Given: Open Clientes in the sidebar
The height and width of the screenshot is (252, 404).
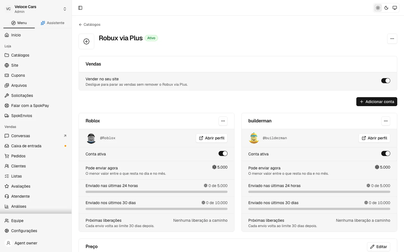Looking at the screenshot, I should coord(36,166).
